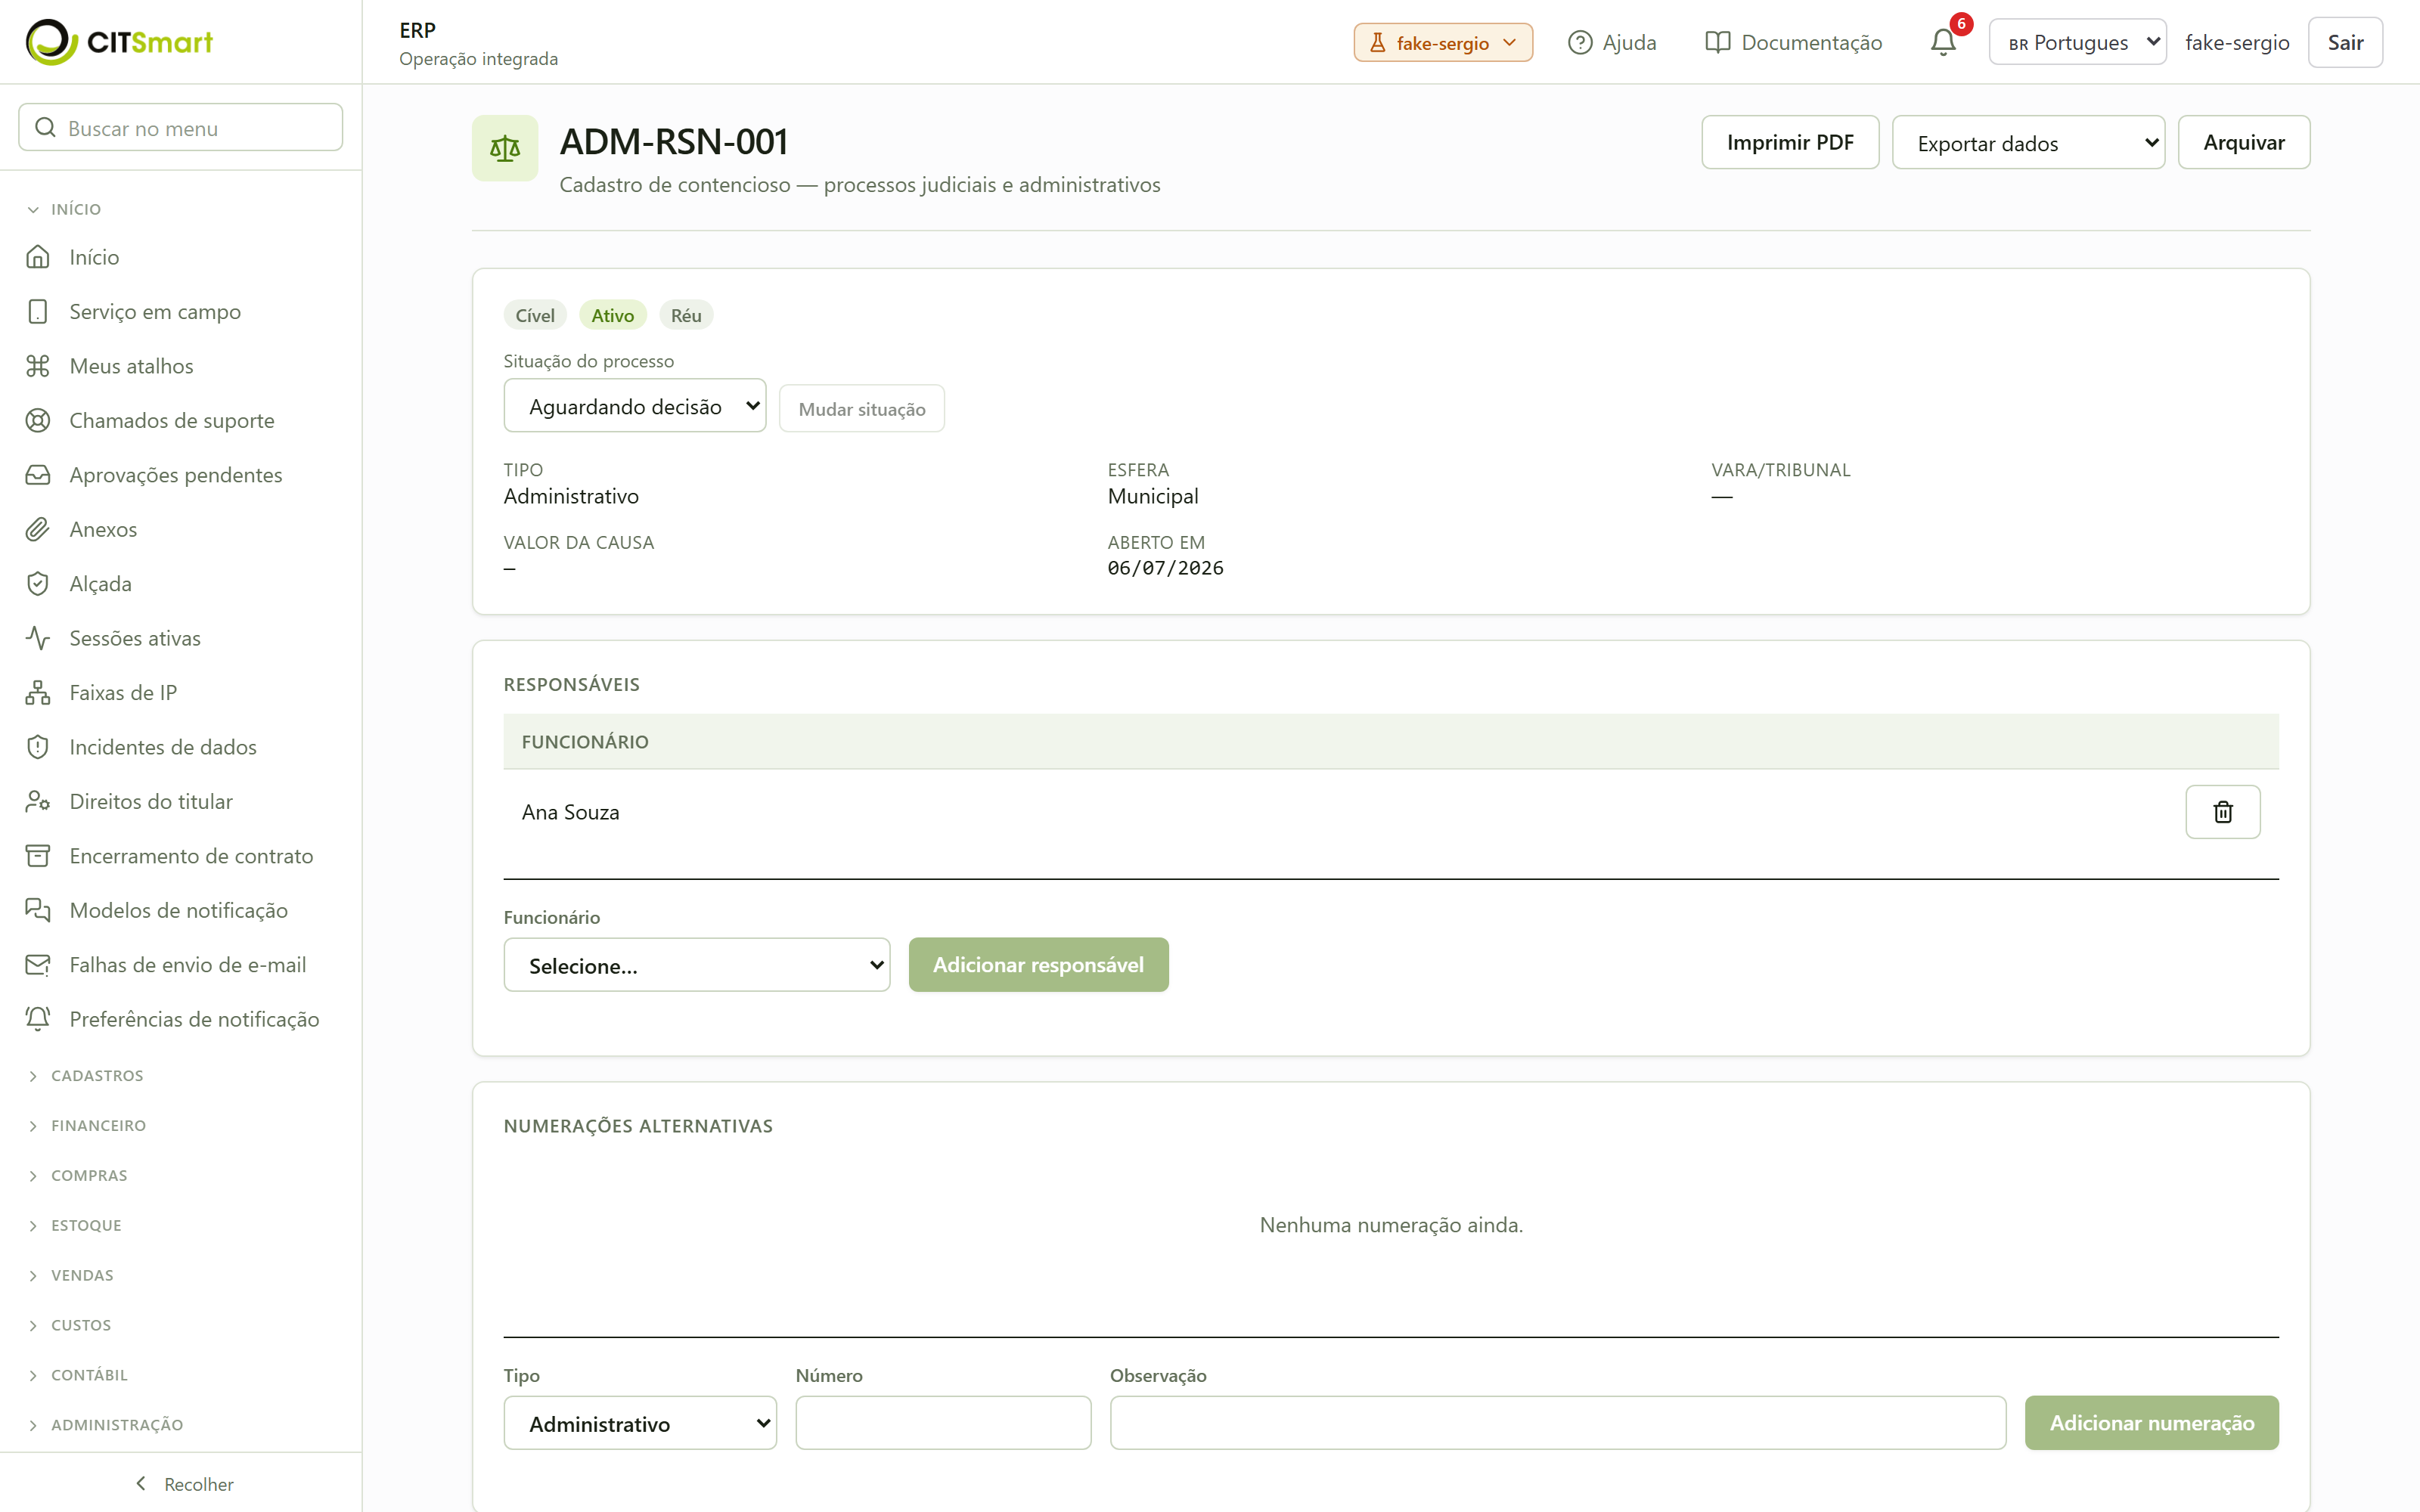Viewport: 2420px width, 1512px height.
Task: Expand the ESTOQUE menu section
Action: click(74, 1226)
